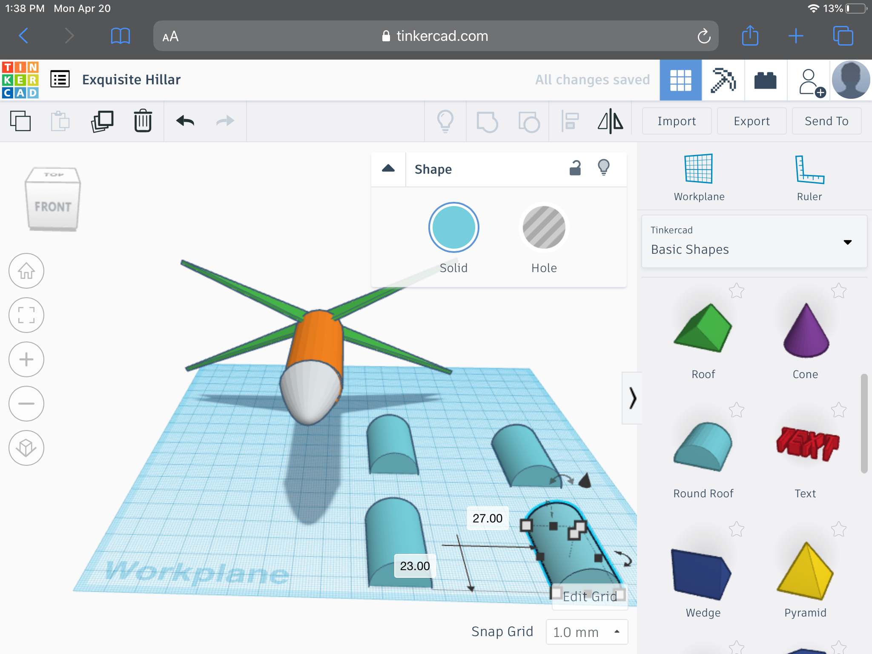Undo the last action

click(185, 121)
